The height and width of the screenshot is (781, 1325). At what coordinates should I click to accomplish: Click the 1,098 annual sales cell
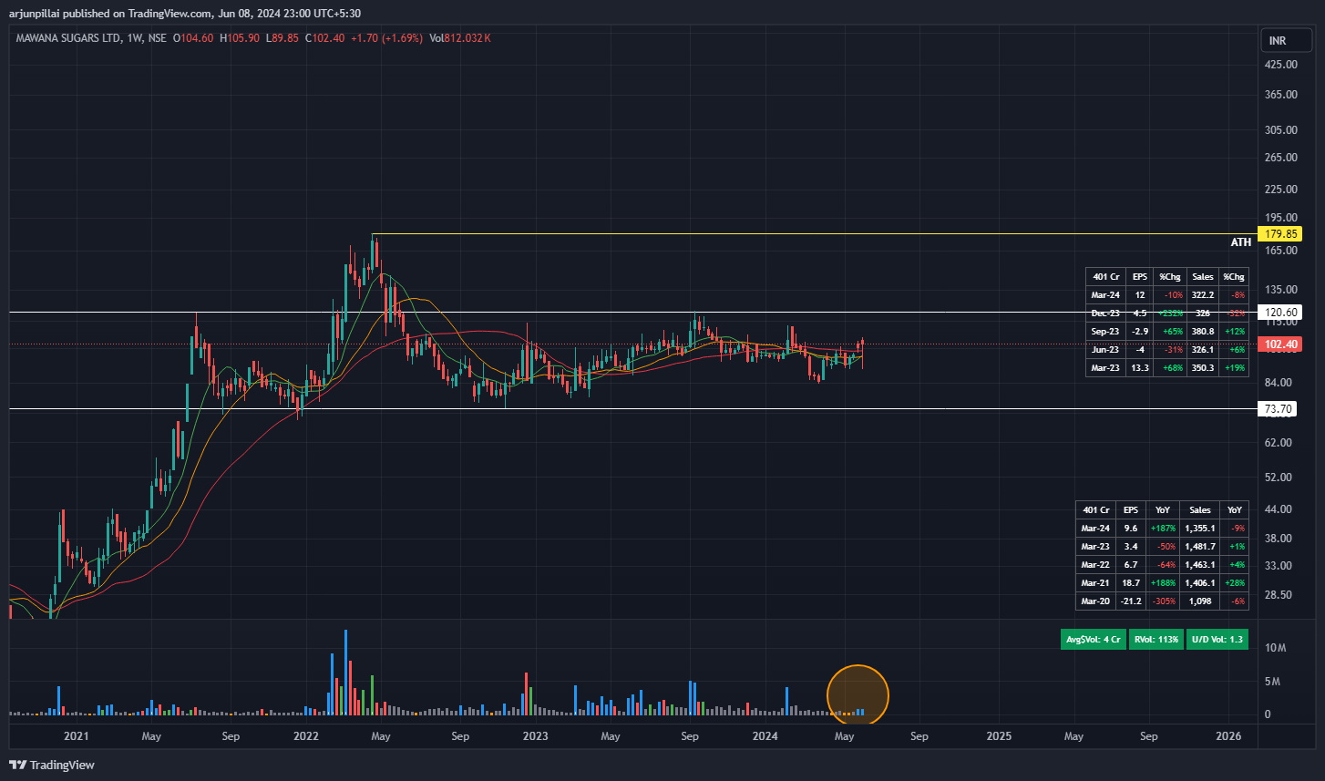coord(1200,601)
